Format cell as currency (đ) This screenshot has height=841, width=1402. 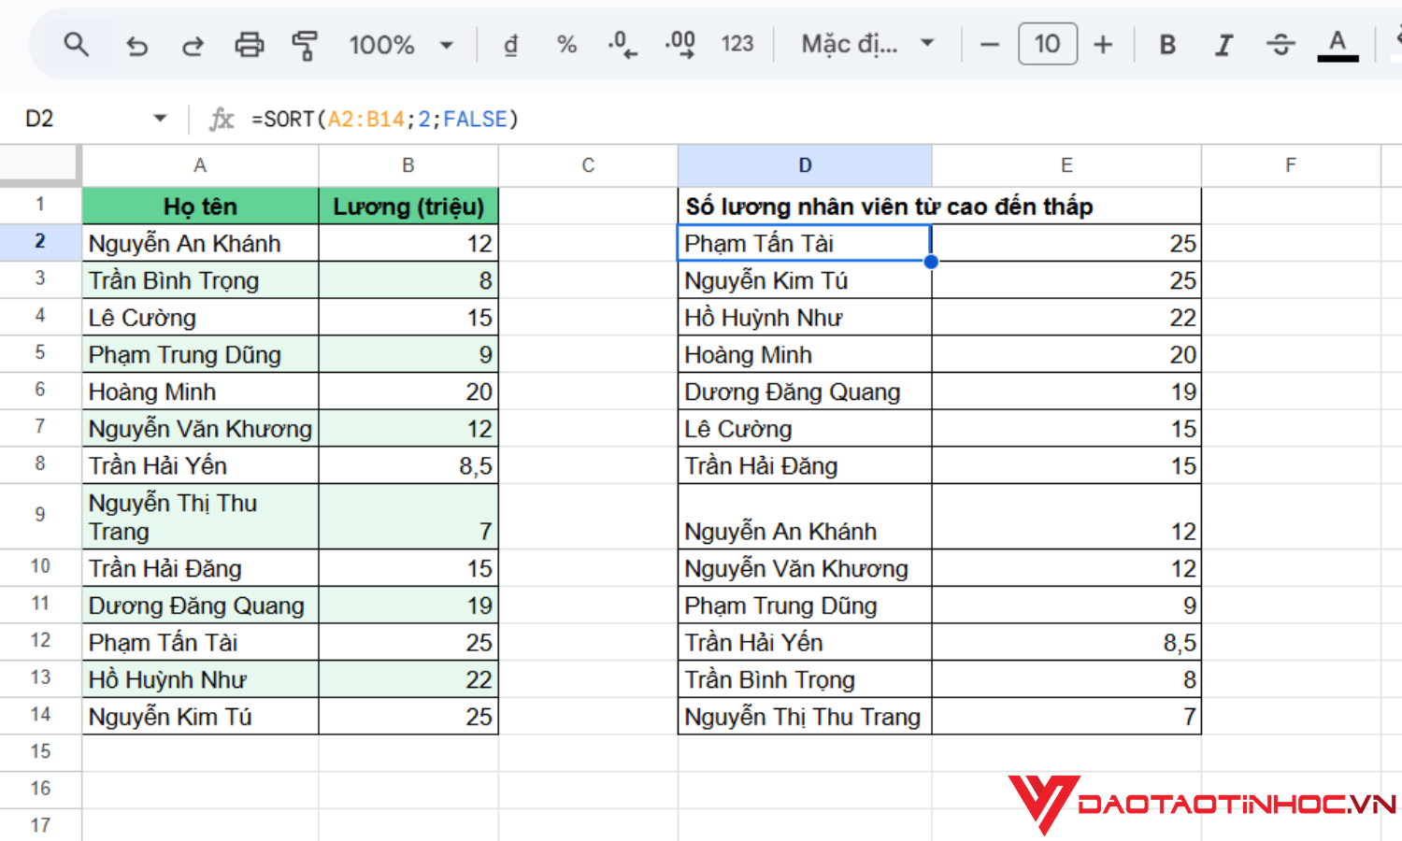coord(510,45)
